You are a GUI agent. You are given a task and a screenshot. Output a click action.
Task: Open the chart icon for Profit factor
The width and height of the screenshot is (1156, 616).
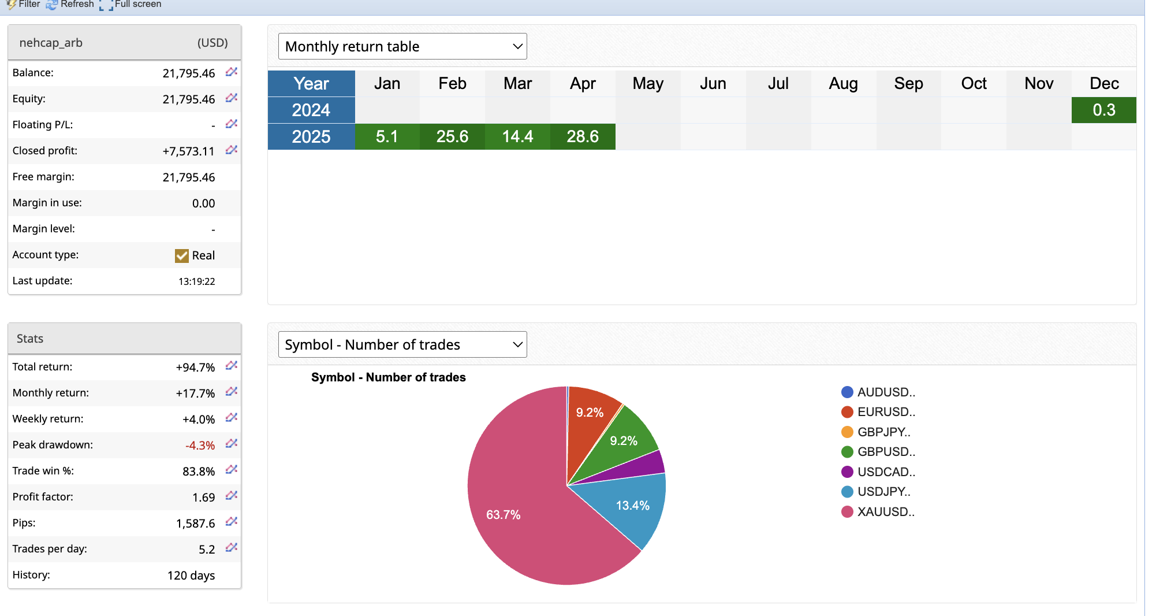tap(232, 496)
